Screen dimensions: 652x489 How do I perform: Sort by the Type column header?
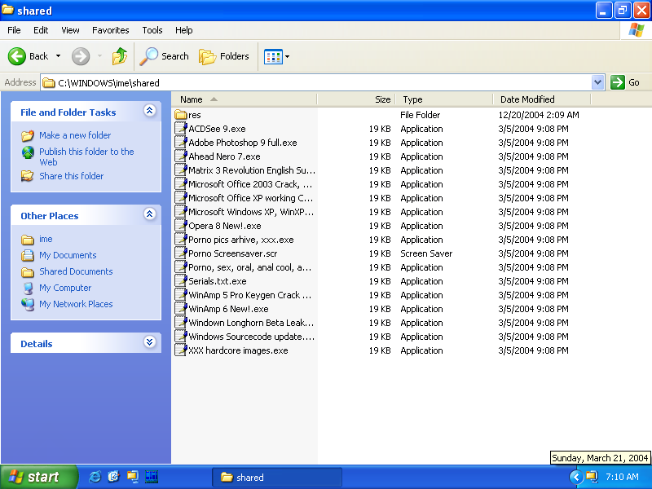point(444,99)
